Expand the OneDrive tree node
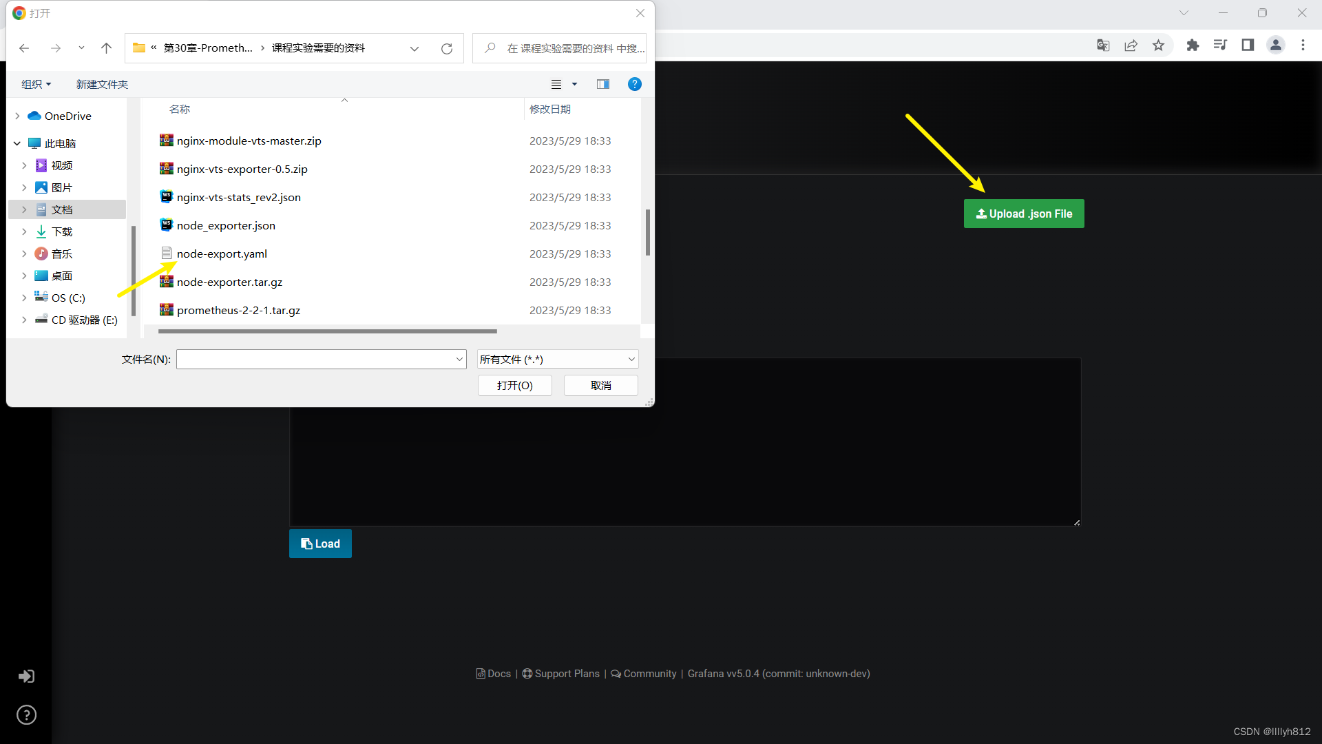Viewport: 1322px width, 744px height. pyautogui.click(x=17, y=116)
